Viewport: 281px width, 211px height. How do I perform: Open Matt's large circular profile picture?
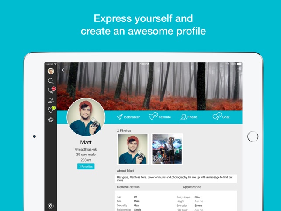pyautogui.click(x=86, y=117)
